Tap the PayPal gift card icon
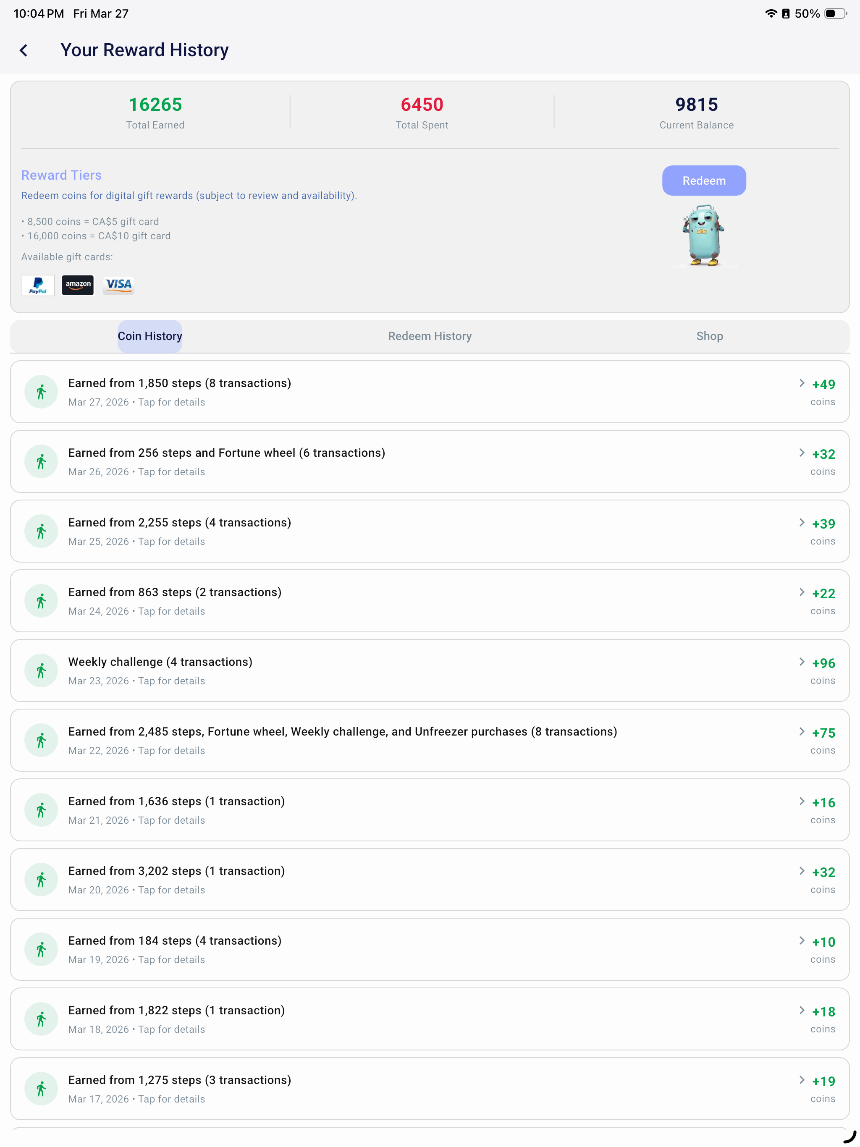 (x=38, y=285)
